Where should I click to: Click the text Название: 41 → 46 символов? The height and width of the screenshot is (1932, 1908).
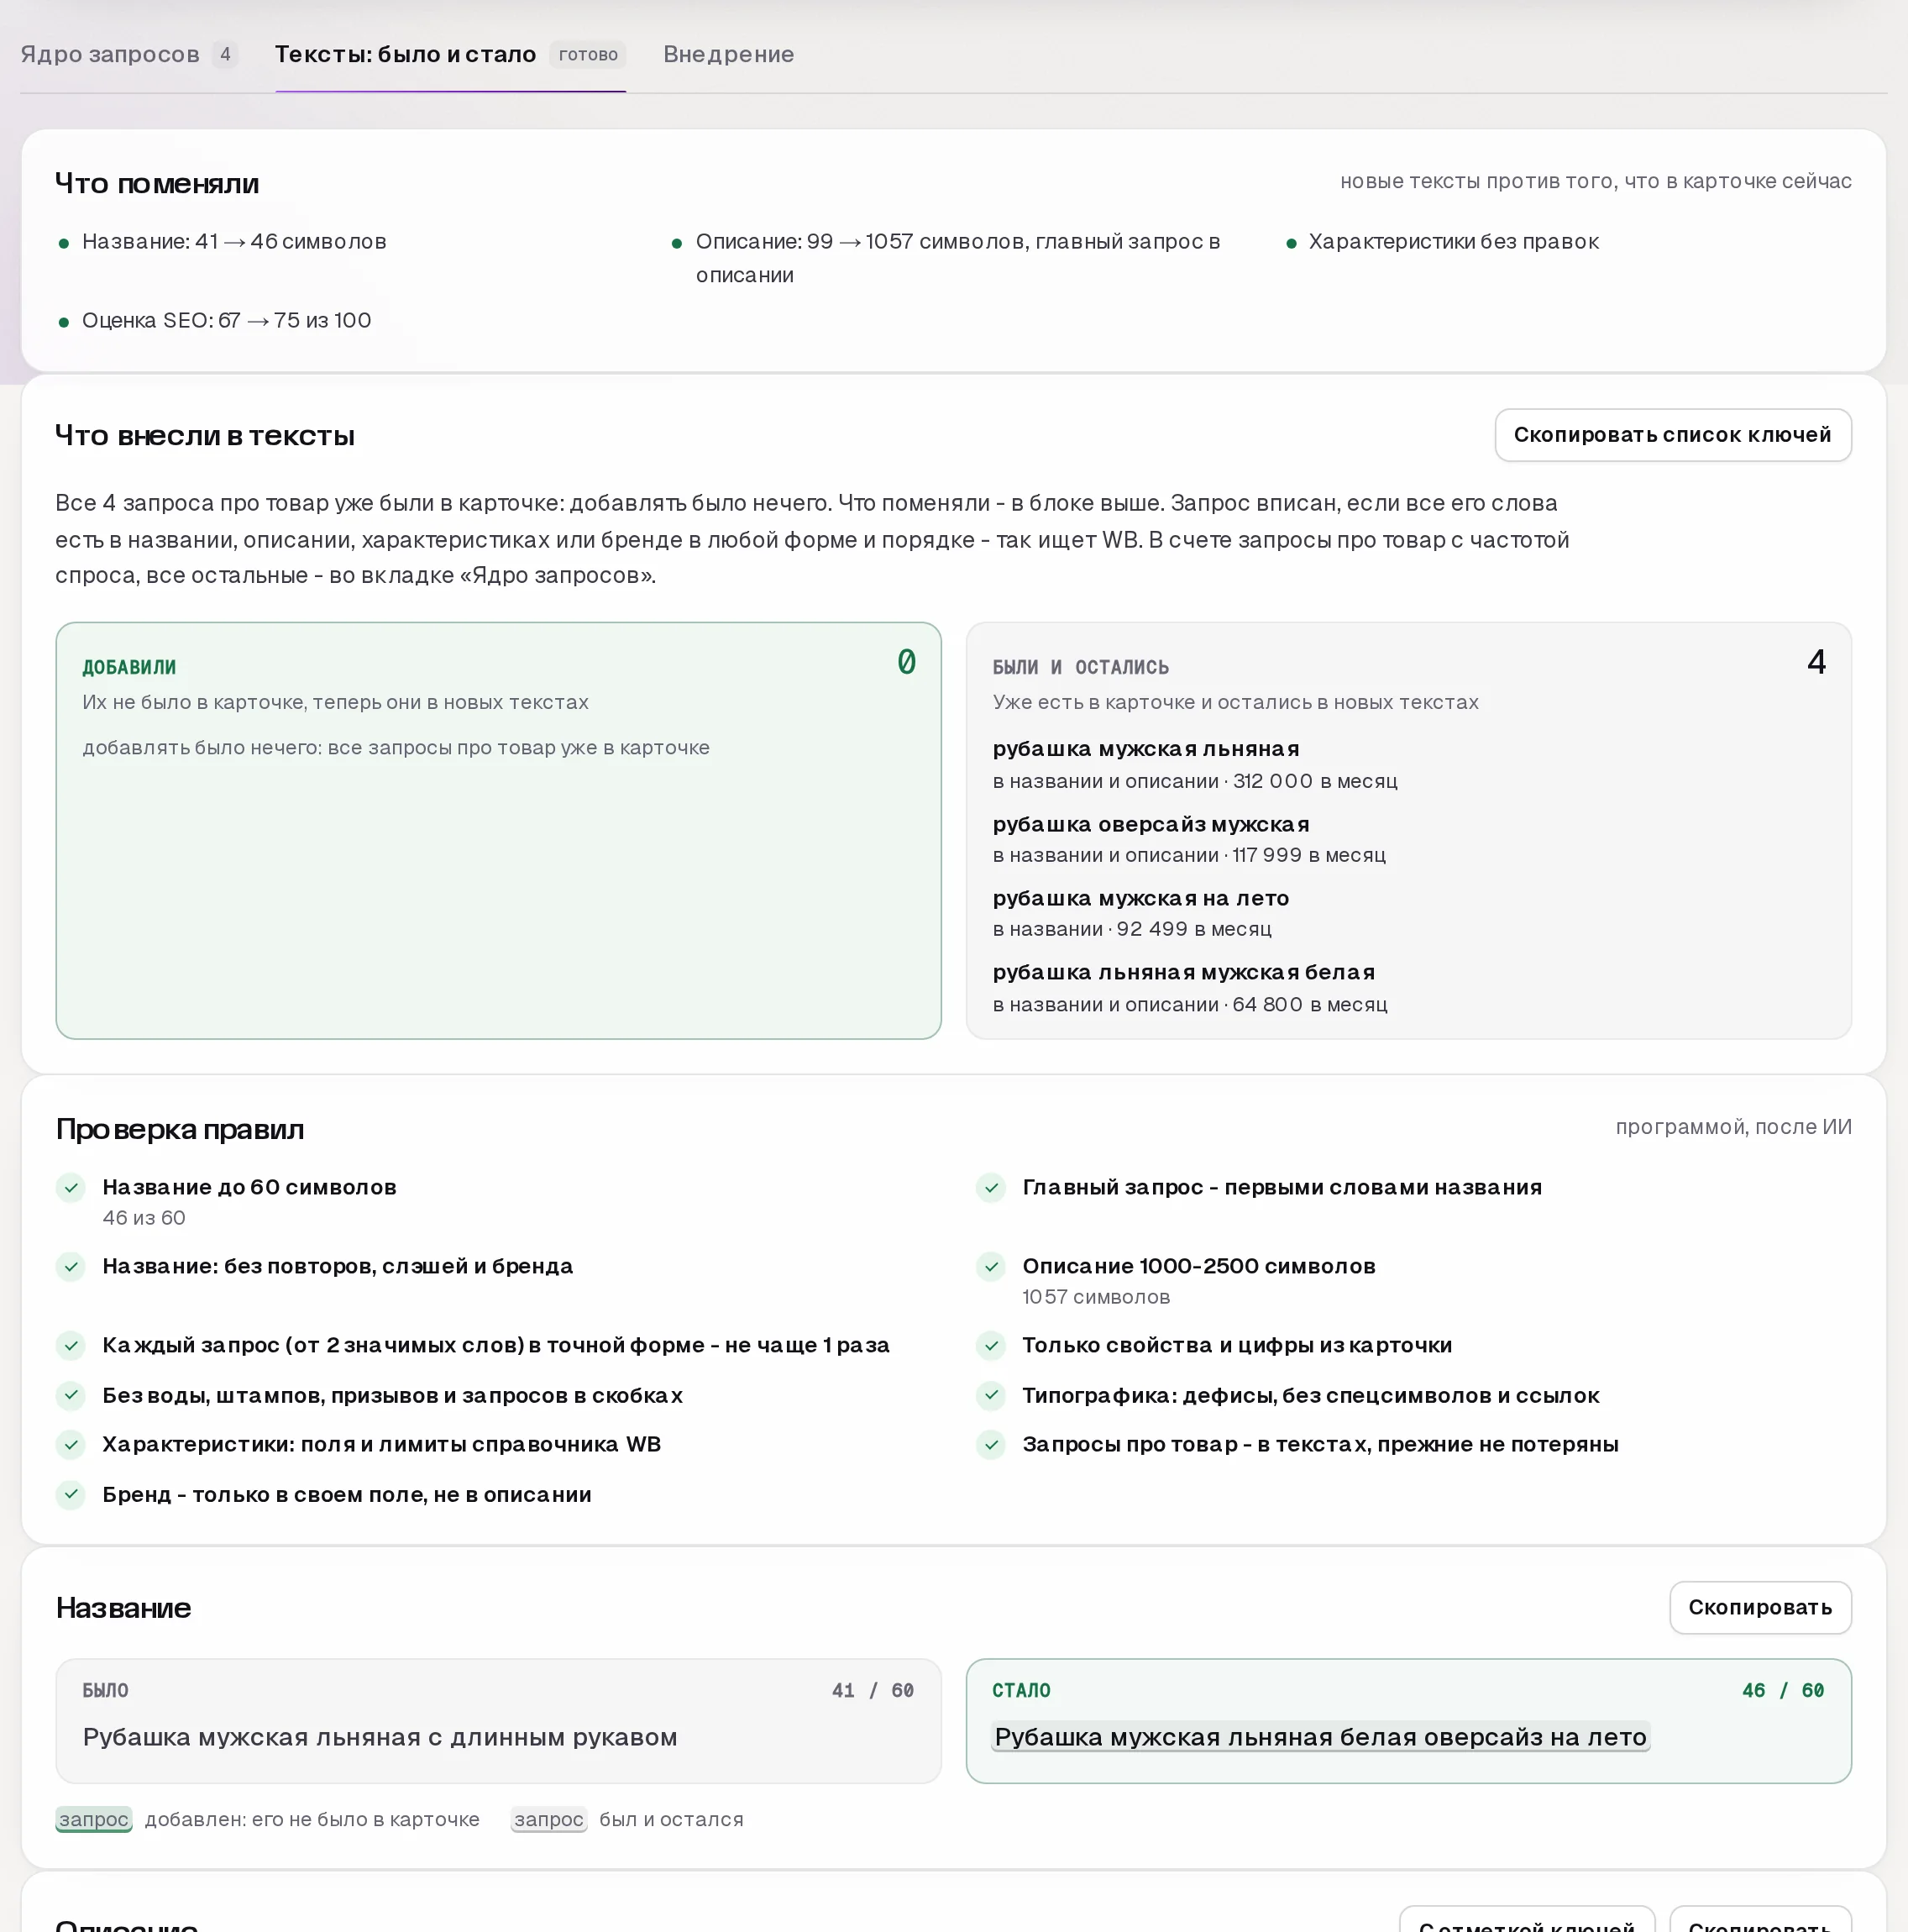(234, 241)
